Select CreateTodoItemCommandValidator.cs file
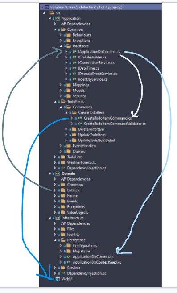This screenshot has width=177, height=293. pyautogui.click(x=115, y=124)
